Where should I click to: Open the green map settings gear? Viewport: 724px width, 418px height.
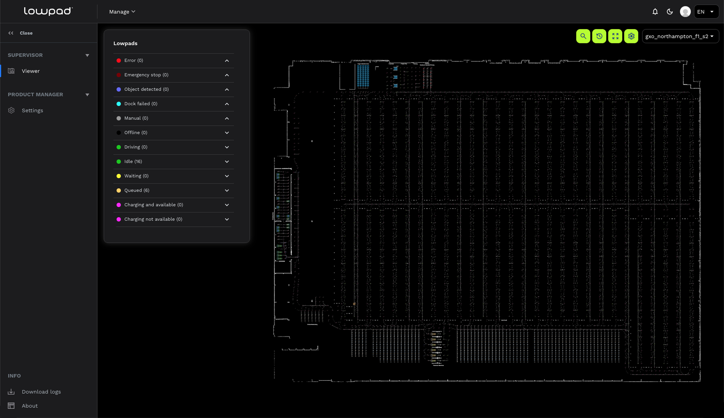[x=631, y=36]
